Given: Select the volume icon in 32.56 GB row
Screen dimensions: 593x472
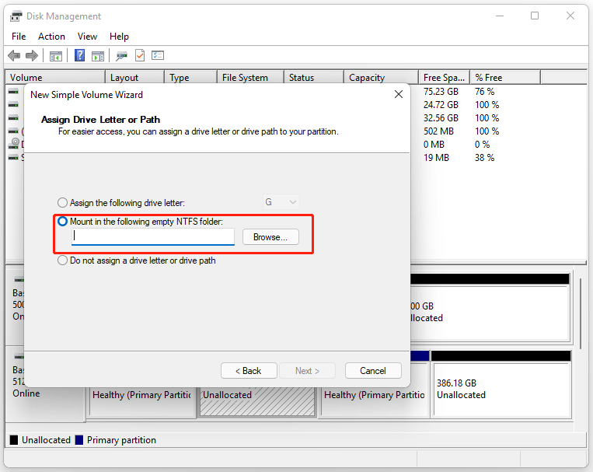Looking at the screenshot, I should (13, 118).
